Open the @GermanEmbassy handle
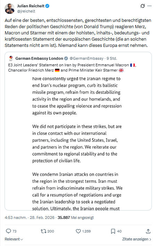 point(87,58)
